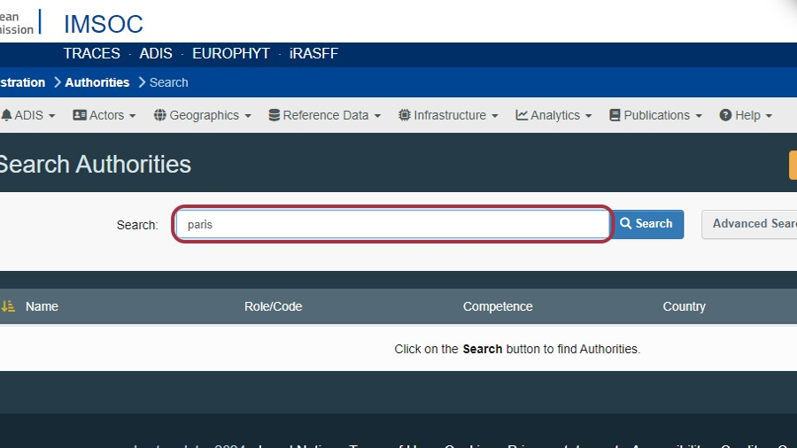Switch to EUROPHYT module
The width and height of the screenshot is (797, 448).
[231, 53]
